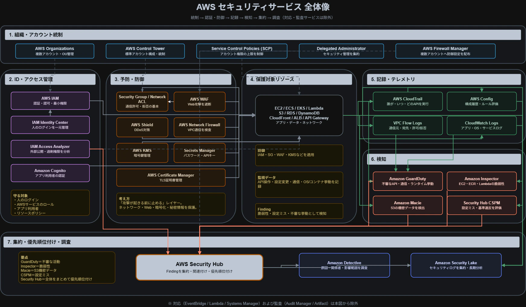Select Security Group / Network ACL node
Viewport: 526px width, 307px height.
tap(142, 102)
